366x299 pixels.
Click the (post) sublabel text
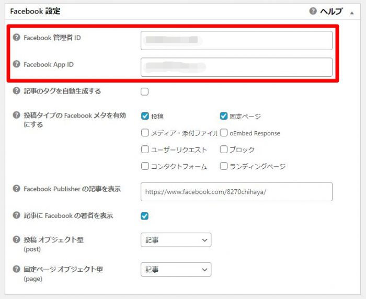pyautogui.click(x=32, y=249)
